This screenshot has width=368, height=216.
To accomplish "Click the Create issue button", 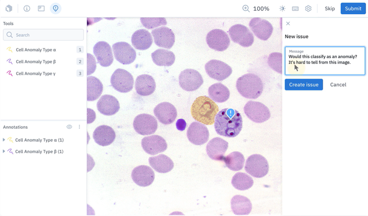I will coord(304,85).
